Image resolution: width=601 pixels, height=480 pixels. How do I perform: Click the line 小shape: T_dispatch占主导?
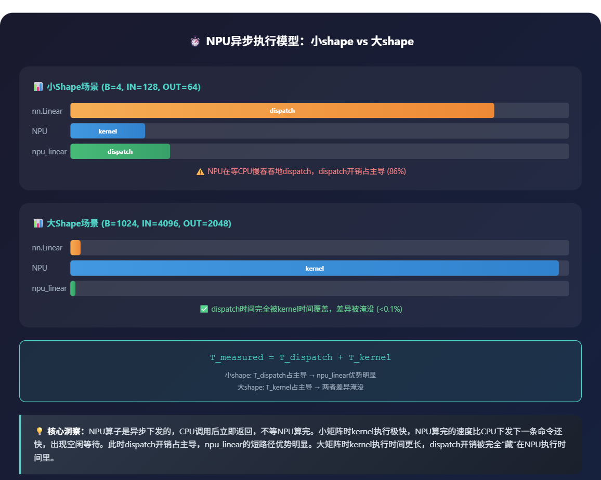point(300,376)
